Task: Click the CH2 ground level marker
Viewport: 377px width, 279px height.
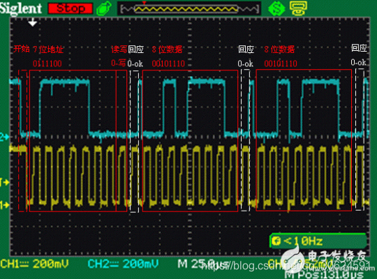Action: 5,137
